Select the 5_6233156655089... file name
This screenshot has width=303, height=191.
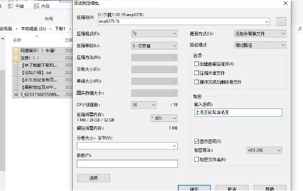(40, 95)
